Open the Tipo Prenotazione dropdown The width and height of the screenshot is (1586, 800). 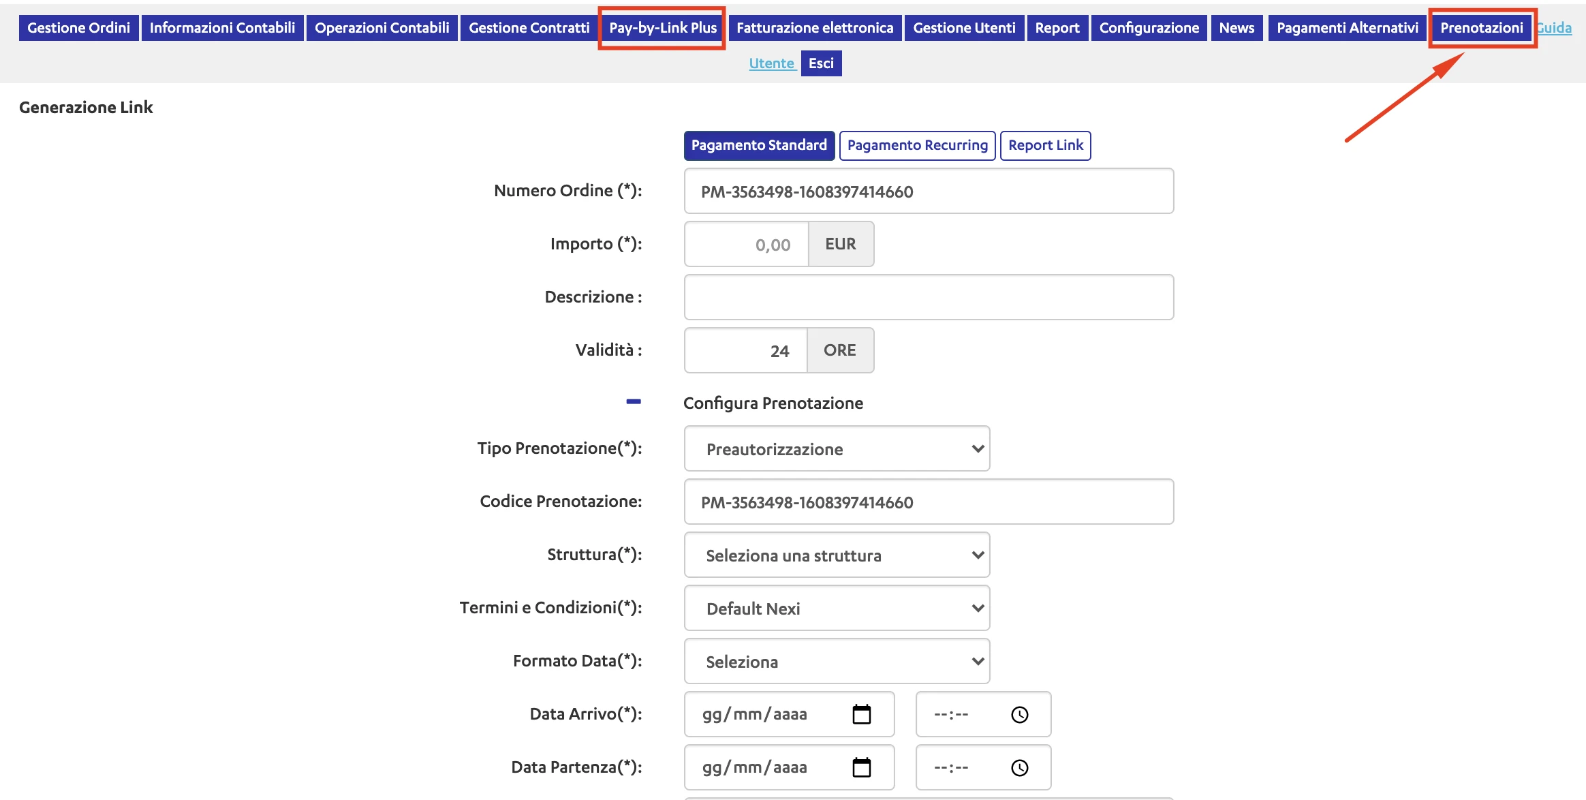(836, 448)
